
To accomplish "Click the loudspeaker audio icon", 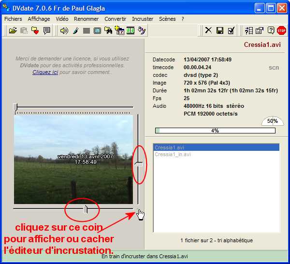I will [x=64, y=30].
